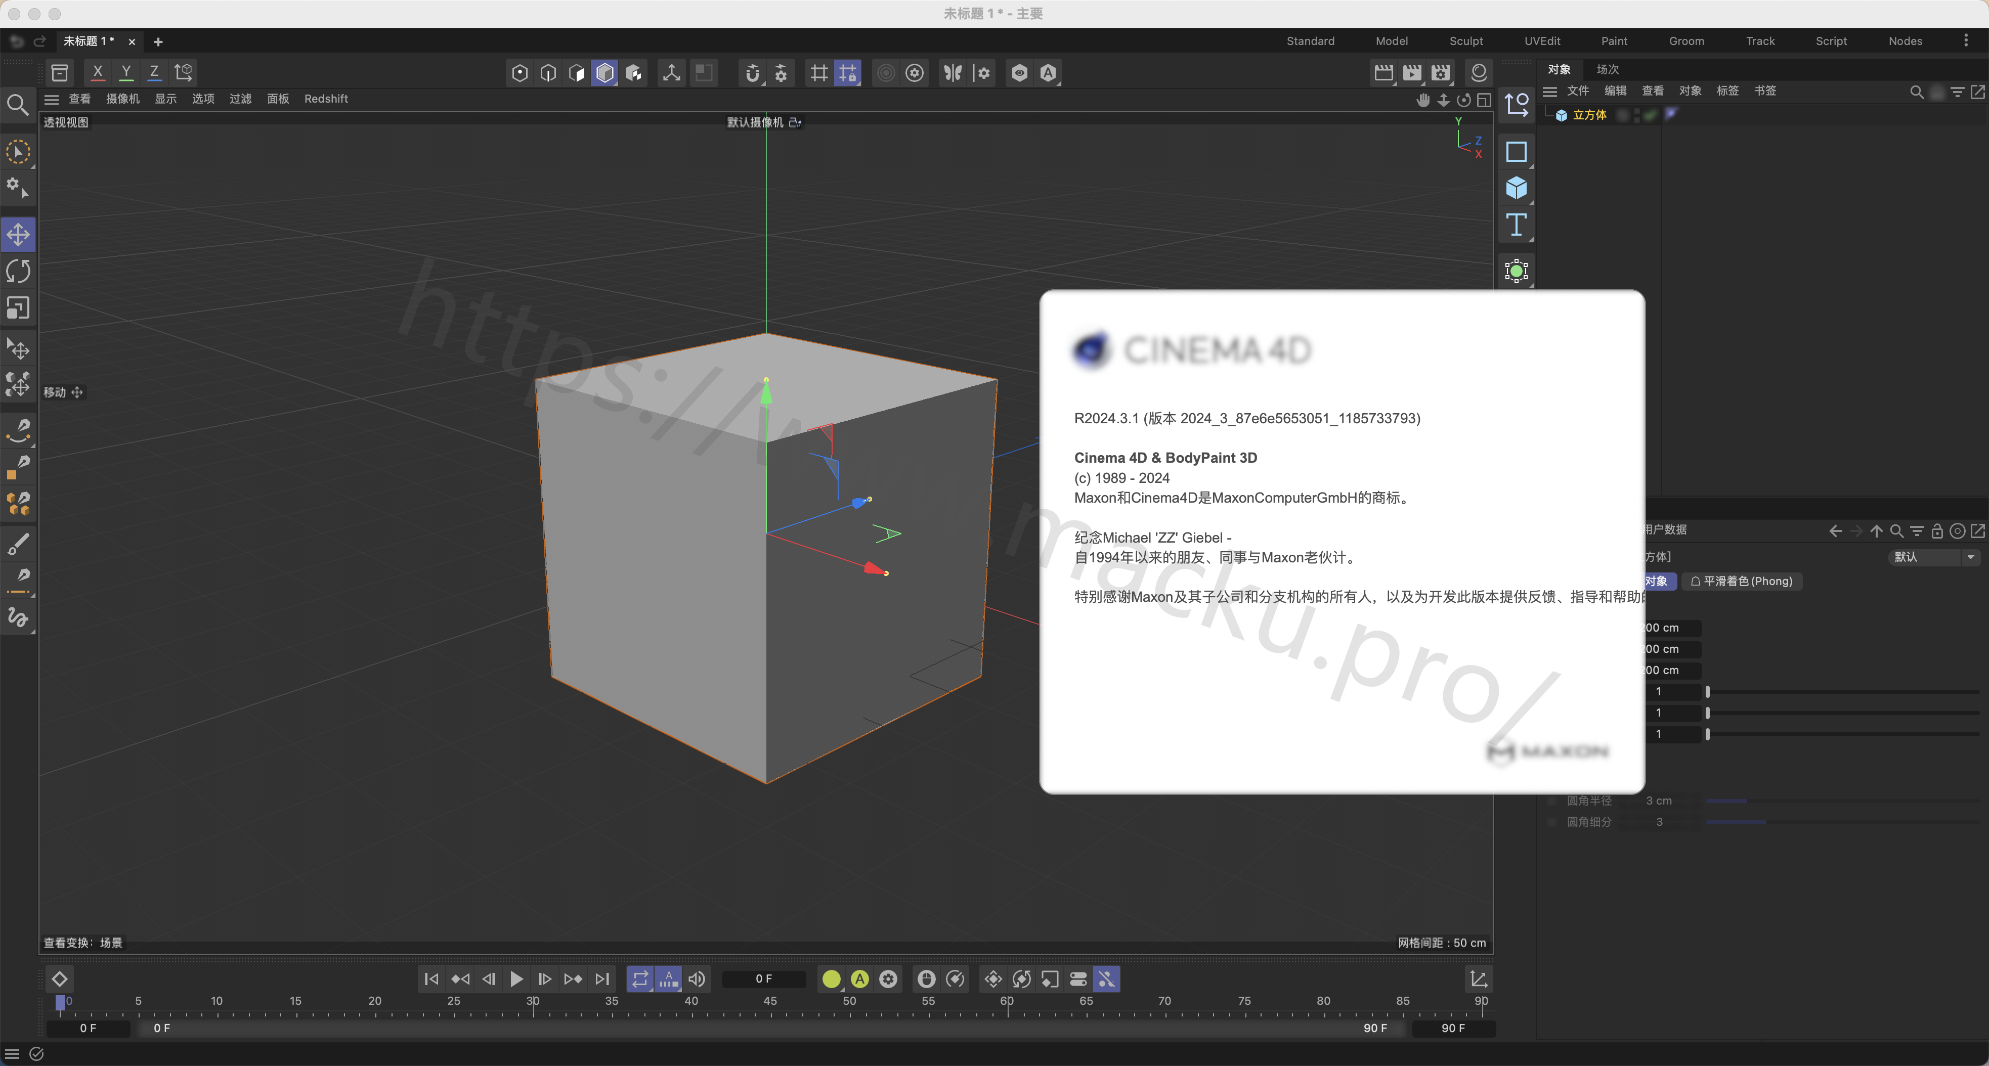The image size is (1989, 1066).
Task: Open the 显示 viewport menu
Action: [x=165, y=99]
